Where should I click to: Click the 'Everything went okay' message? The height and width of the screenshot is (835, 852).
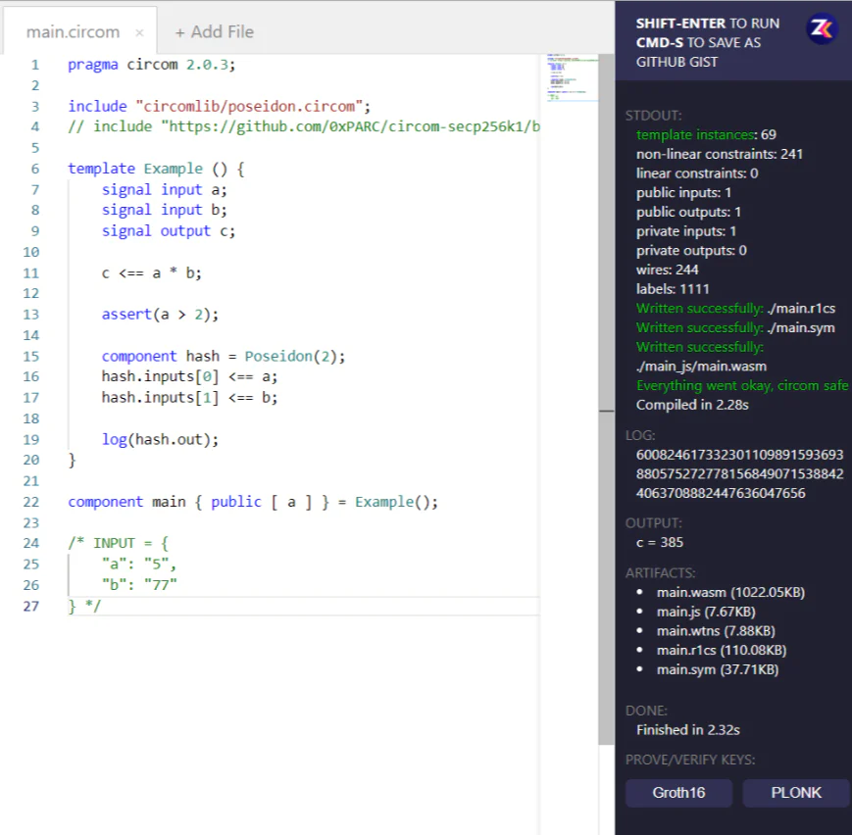tap(742, 385)
